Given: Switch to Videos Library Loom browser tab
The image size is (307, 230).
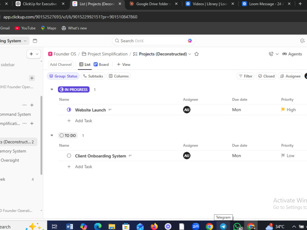Looking at the screenshot, I should (210, 4).
